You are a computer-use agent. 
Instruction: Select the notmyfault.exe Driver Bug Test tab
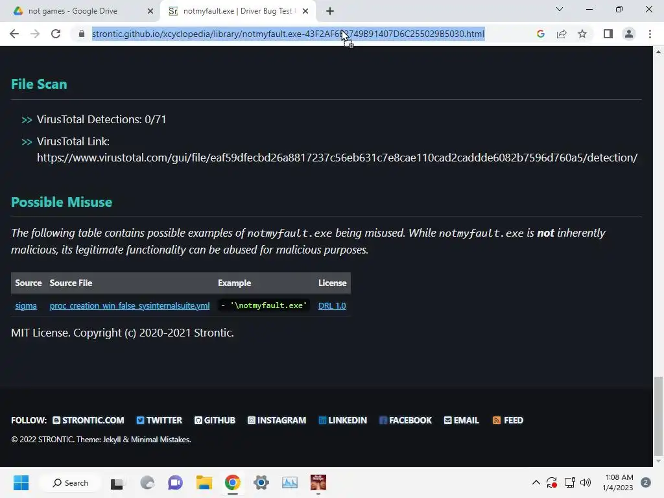[x=239, y=11]
